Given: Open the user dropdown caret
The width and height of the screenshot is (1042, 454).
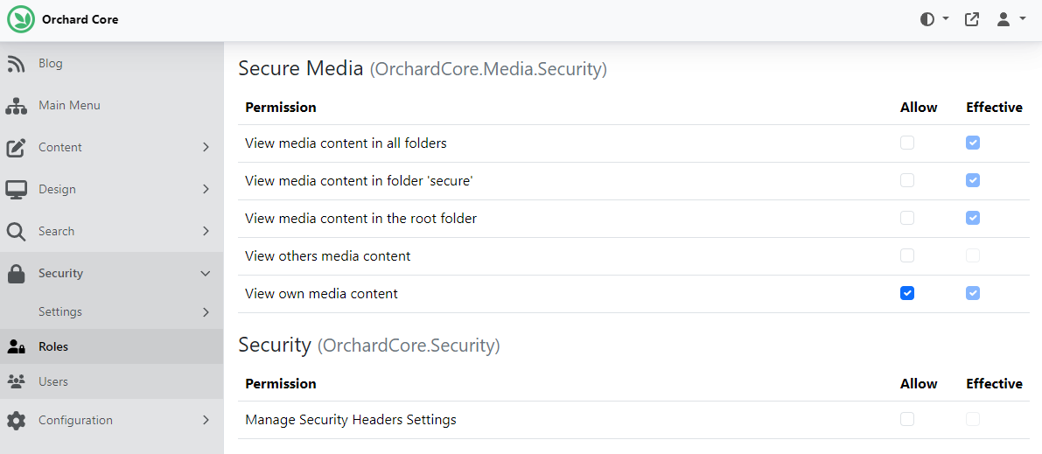Looking at the screenshot, I should coord(1023,19).
